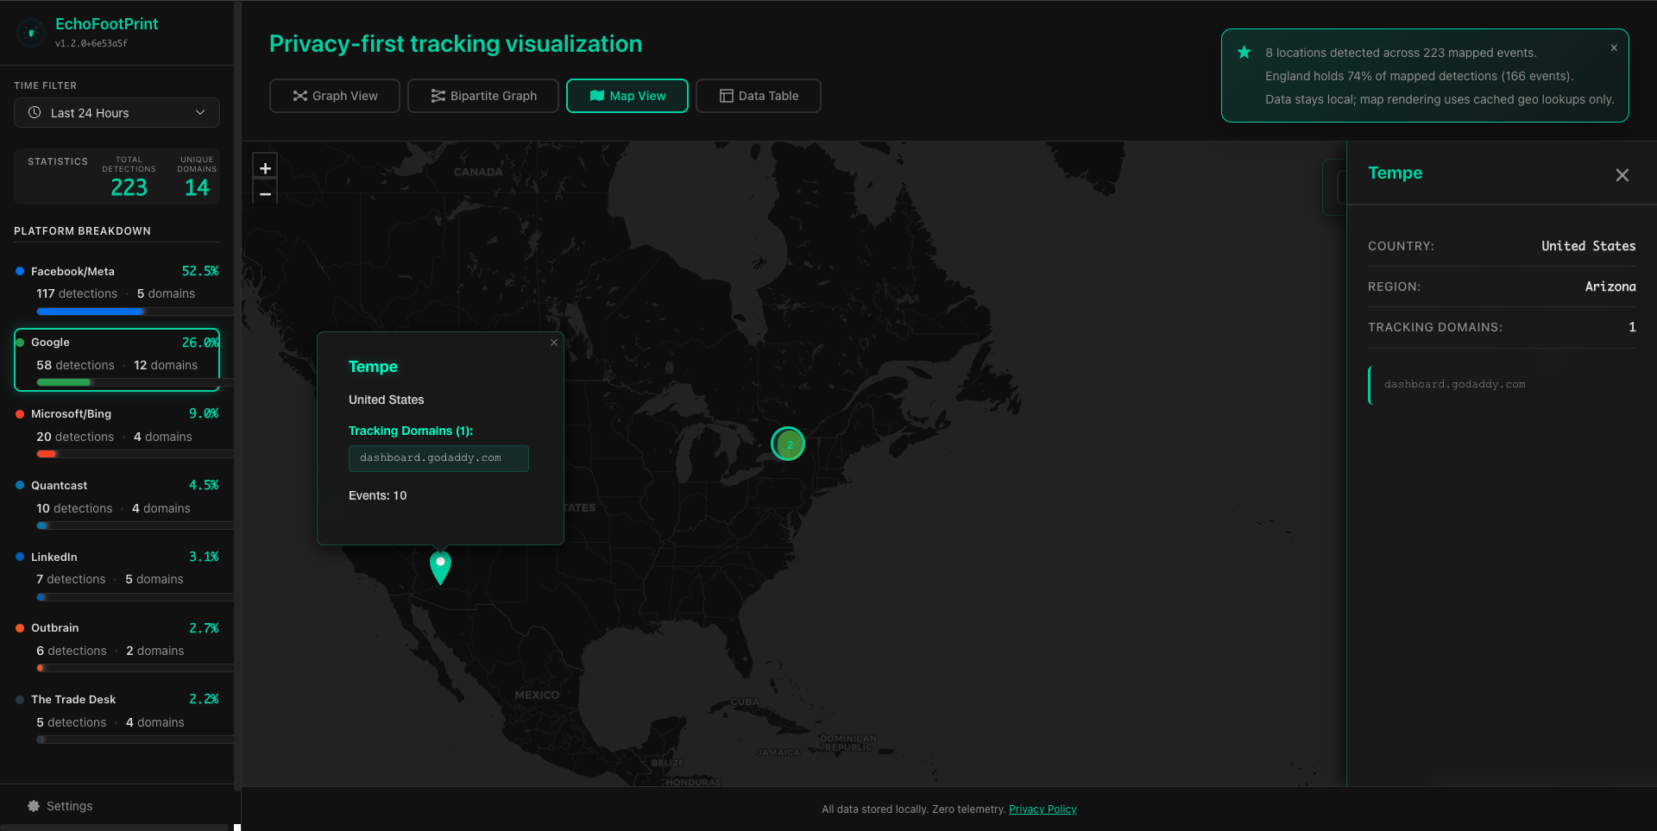Select the Map View icon
Viewport: 1657px width, 831px height.
coord(598,96)
